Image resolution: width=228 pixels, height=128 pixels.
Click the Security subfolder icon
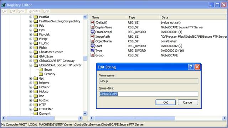click(41, 74)
